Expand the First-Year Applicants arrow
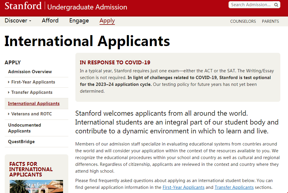Screen dimensions: 288x193 pyautogui.click(x=9, y=82)
